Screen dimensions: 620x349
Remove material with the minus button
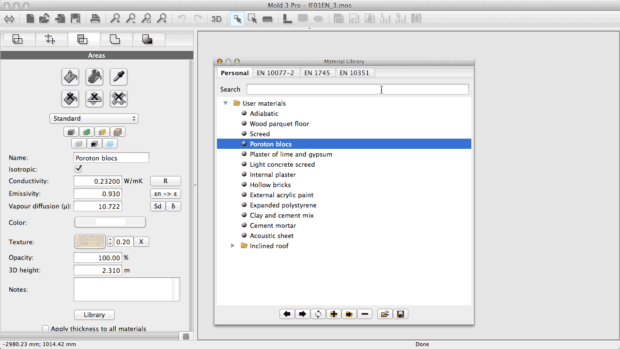[x=365, y=314]
